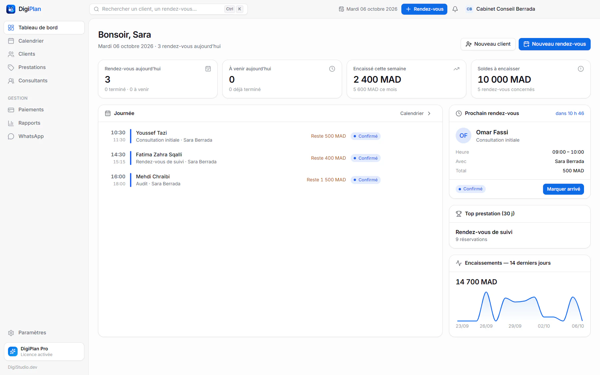Click the DigiStudio.dev footer link
The image size is (600, 375).
pos(22,367)
